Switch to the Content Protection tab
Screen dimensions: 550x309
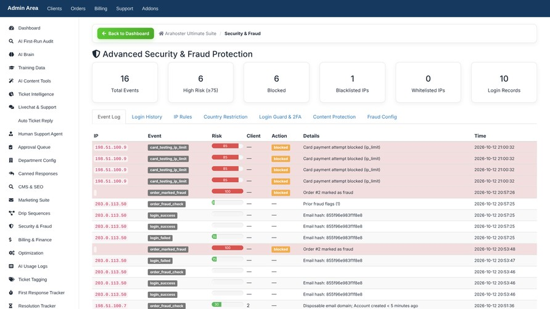[x=334, y=117]
